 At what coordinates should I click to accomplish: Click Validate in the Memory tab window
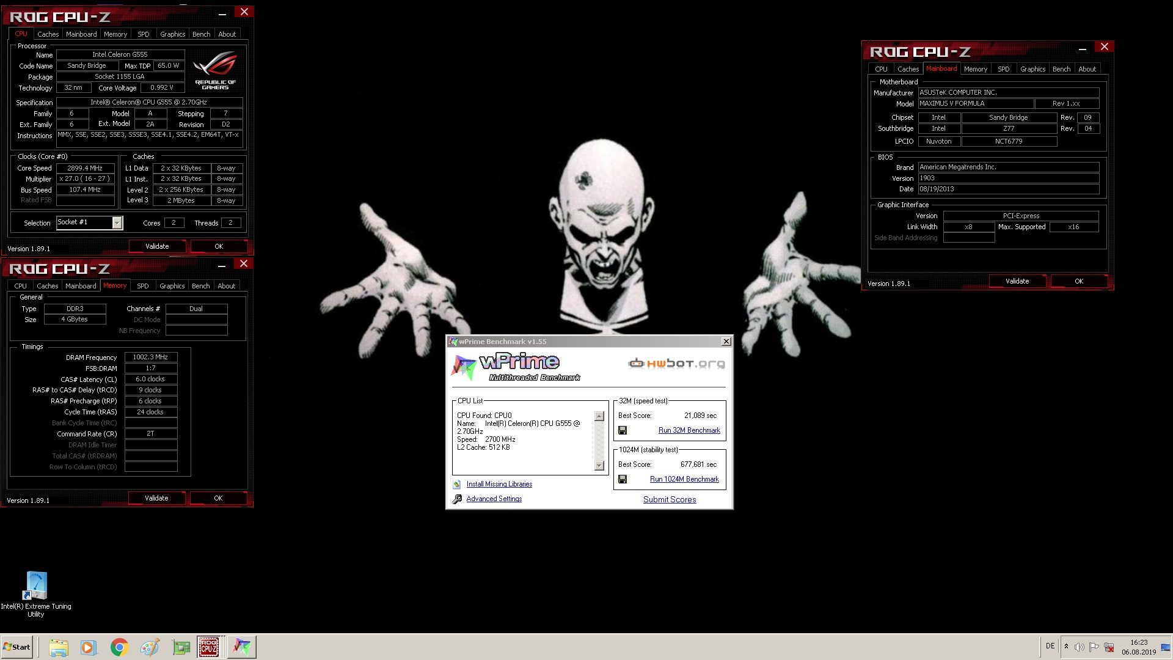pos(156,498)
